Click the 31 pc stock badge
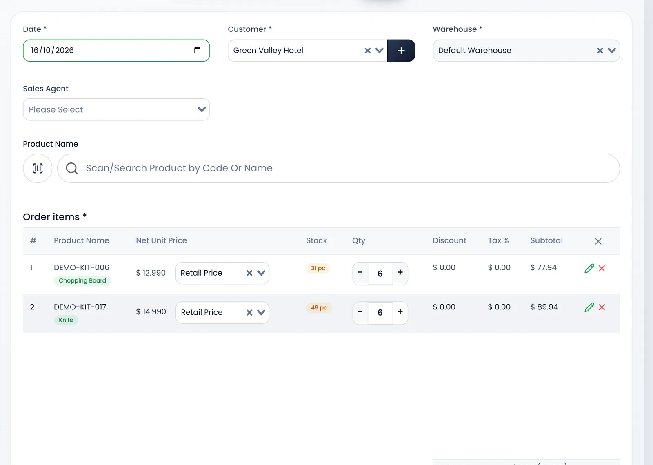The image size is (653, 465). (x=318, y=268)
